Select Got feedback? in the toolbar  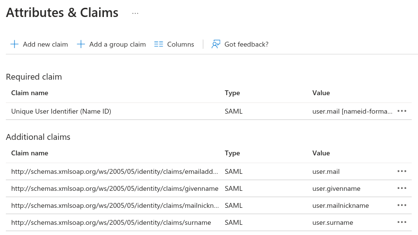tap(246, 44)
